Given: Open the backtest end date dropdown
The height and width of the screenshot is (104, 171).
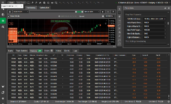Looking at the screenshot, I should [x=92, y=12].
